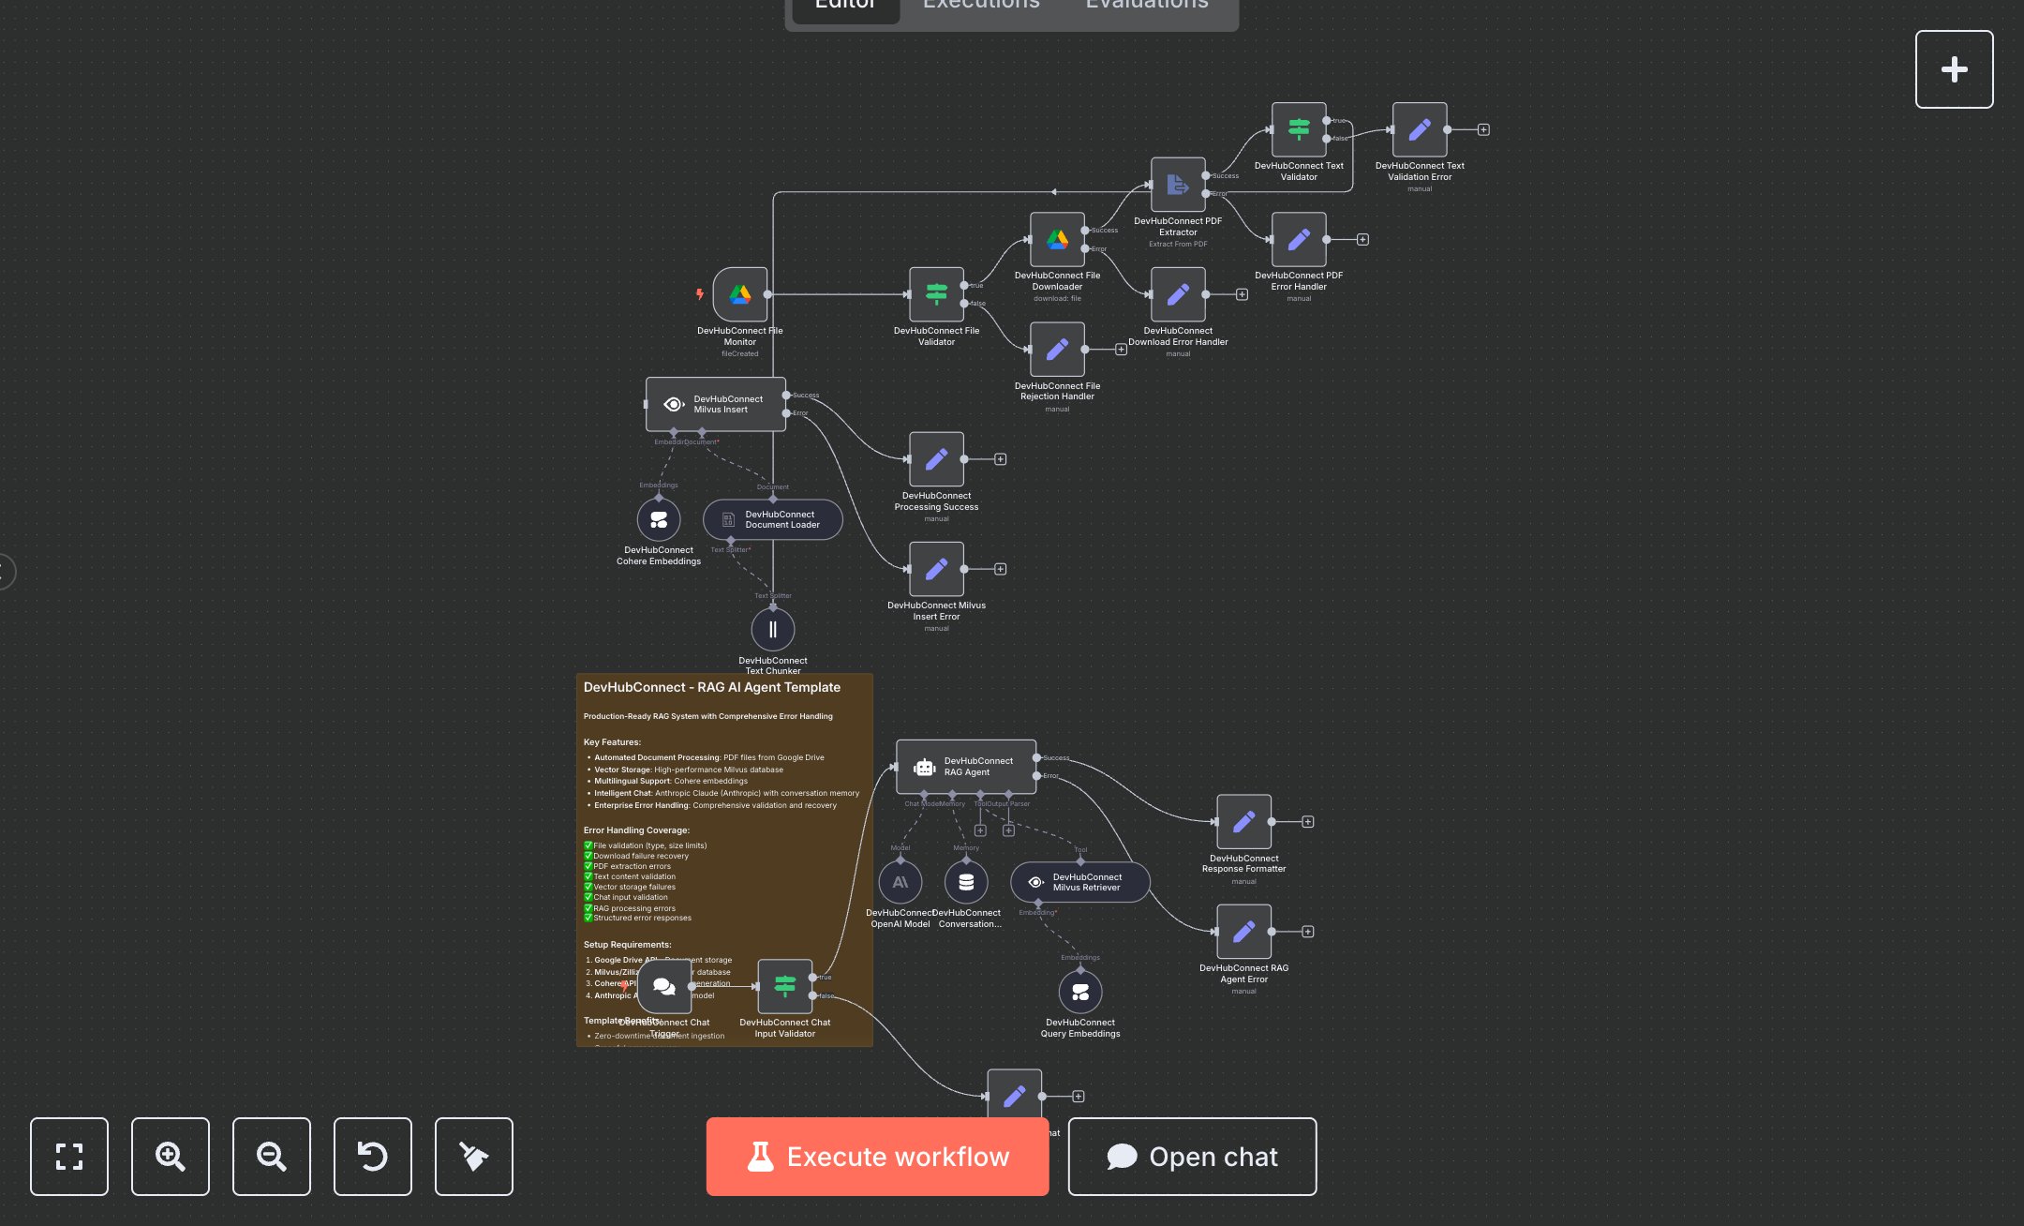Open the DevHubConnect RAG Agent node
Viewport: 2024px width, 1226px height.
coord(966,766)
